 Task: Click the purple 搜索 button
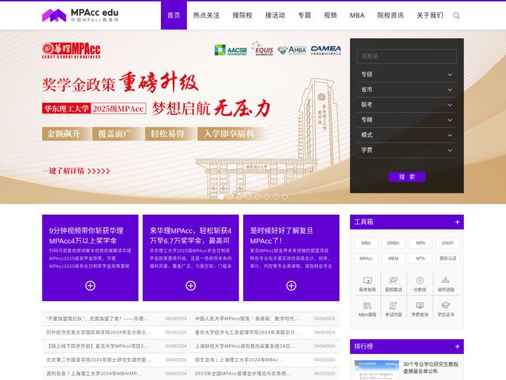[x=407, y=177]
